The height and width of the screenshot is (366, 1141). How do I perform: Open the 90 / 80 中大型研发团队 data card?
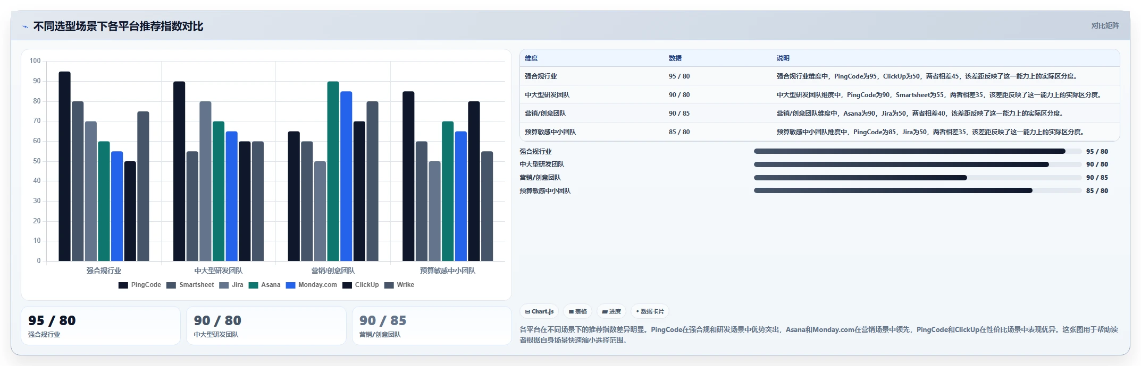tap(266, 326)
